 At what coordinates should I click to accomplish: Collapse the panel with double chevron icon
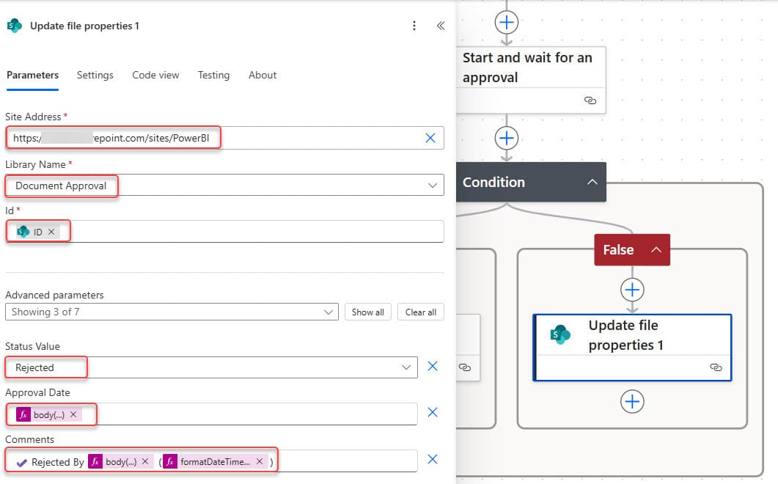440,26
